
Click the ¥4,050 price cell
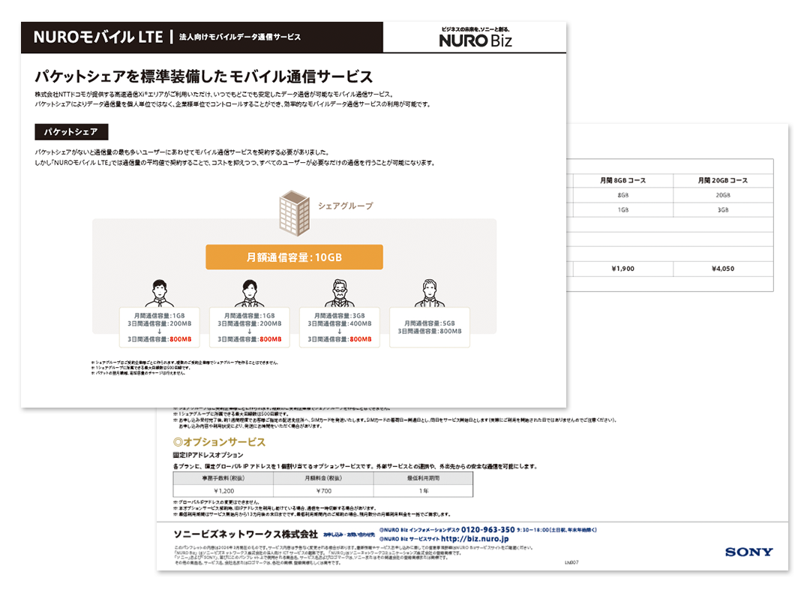coord(723,269)
